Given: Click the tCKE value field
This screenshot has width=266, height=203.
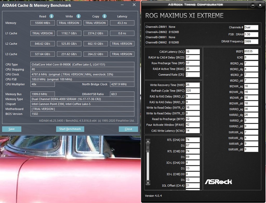Looking at the screenshot, I should 251,57.
